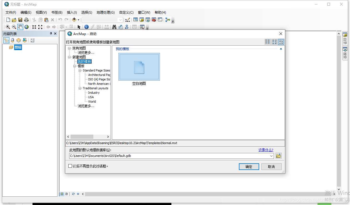Open the ArcToolbox red toolbox icon

154,20
